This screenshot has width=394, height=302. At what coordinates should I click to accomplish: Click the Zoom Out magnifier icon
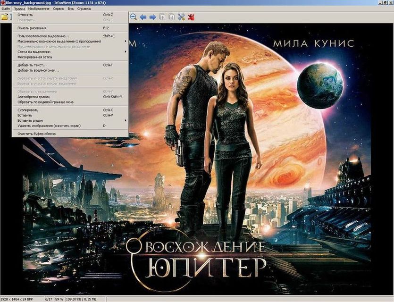point(134,17)
